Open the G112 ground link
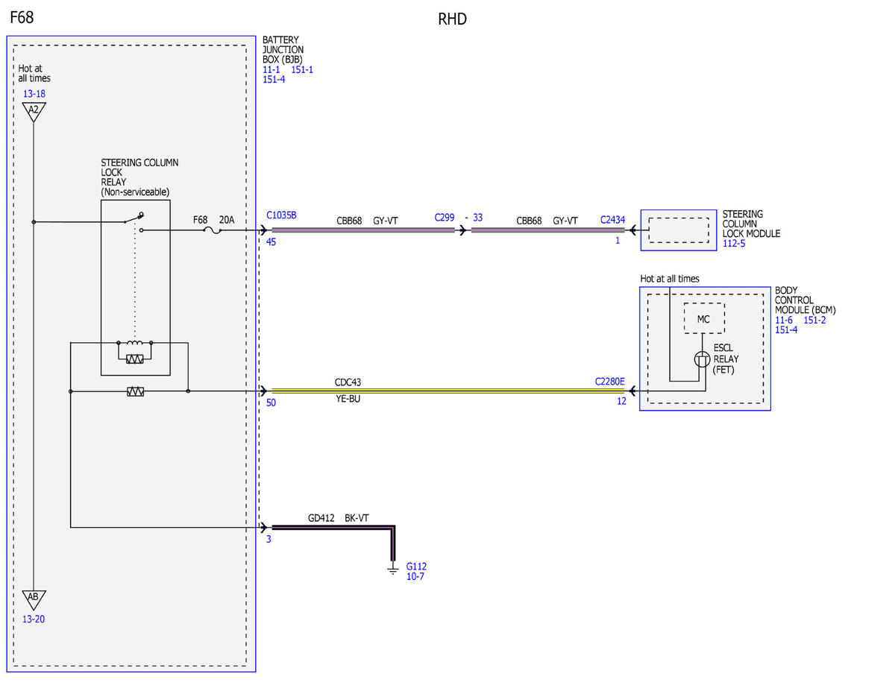The image size is (895, 691). click(417, 567)
